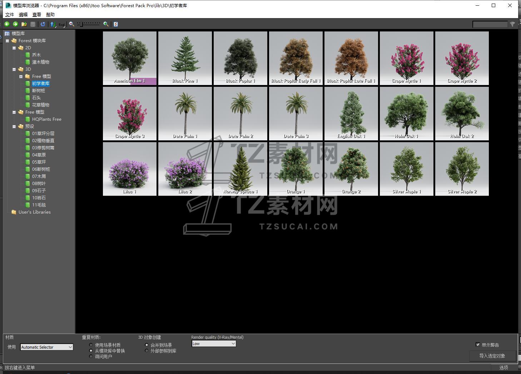Select the 使用场景材质 radio button
Image resolution: width=521 pixels, height=374 pixels.
91,345
